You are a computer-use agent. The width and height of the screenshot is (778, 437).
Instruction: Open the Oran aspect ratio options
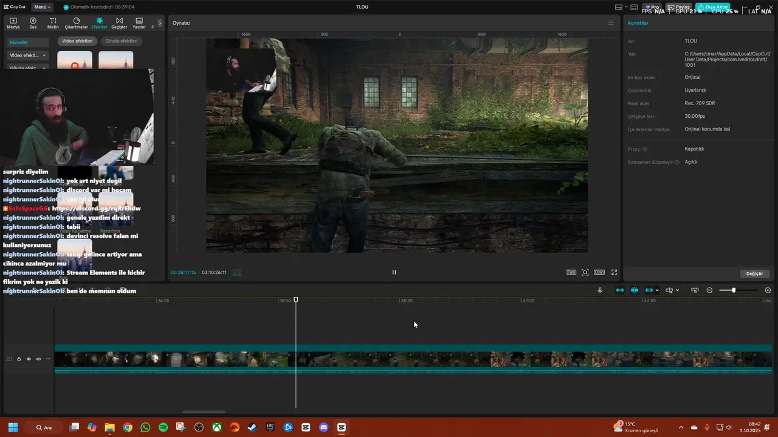(x=599, y=273)
